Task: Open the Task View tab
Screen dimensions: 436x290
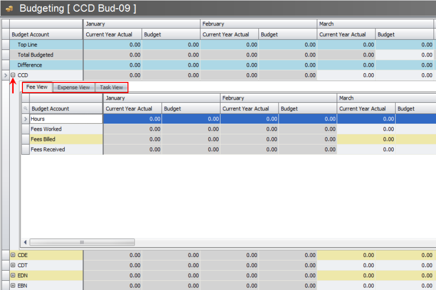Action: [111, 88]
